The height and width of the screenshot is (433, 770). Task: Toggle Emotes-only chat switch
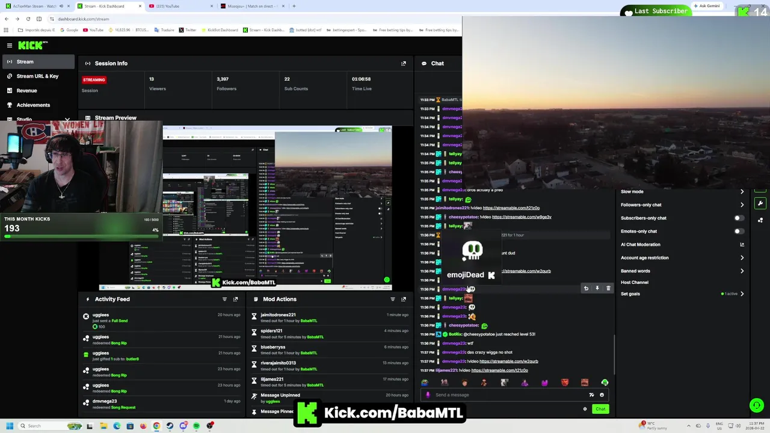[x=739, y=231]
